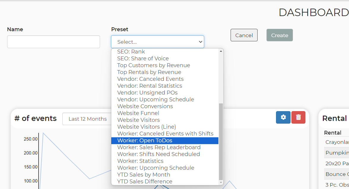Open the Last 12 Months range dropdown
349x189 pixels.
click(x=87, y=119)
